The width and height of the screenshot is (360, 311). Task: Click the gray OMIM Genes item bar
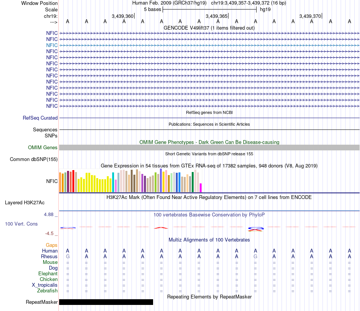pos(209,147)
